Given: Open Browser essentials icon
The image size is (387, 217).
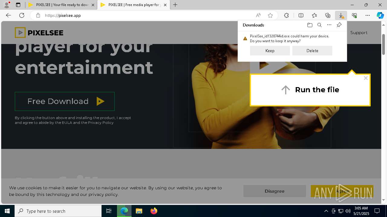Looking at the screenshot, I should pyautogui.click(x=354, y=15).
